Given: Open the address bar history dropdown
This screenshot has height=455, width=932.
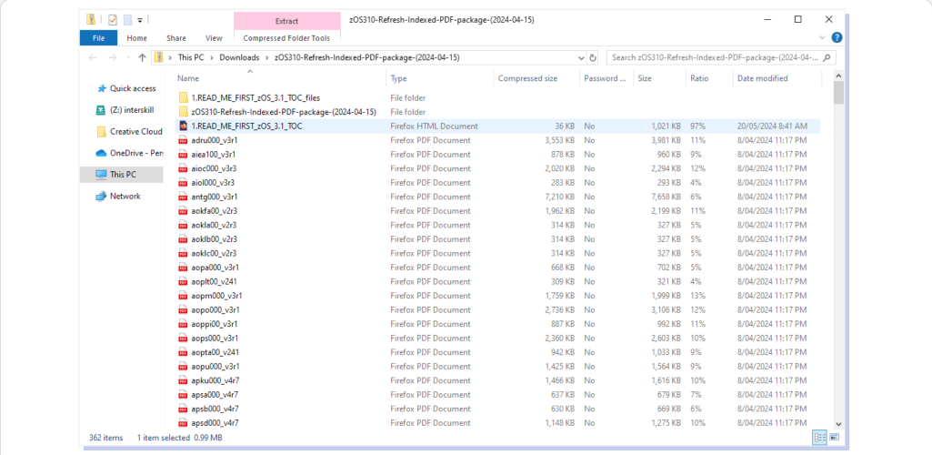Looking at the screenshot, I should (x=581, y=58).
